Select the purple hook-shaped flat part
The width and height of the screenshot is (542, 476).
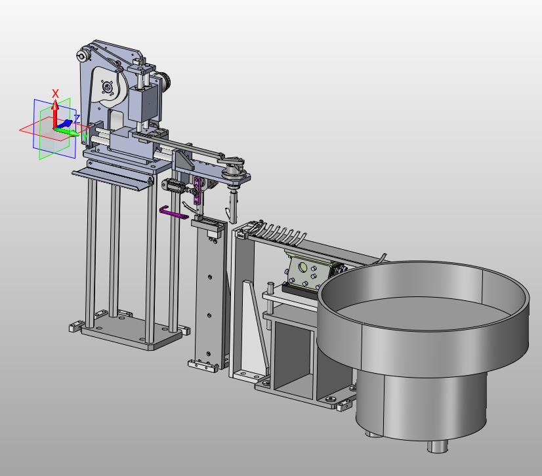(x=173, y=212)
